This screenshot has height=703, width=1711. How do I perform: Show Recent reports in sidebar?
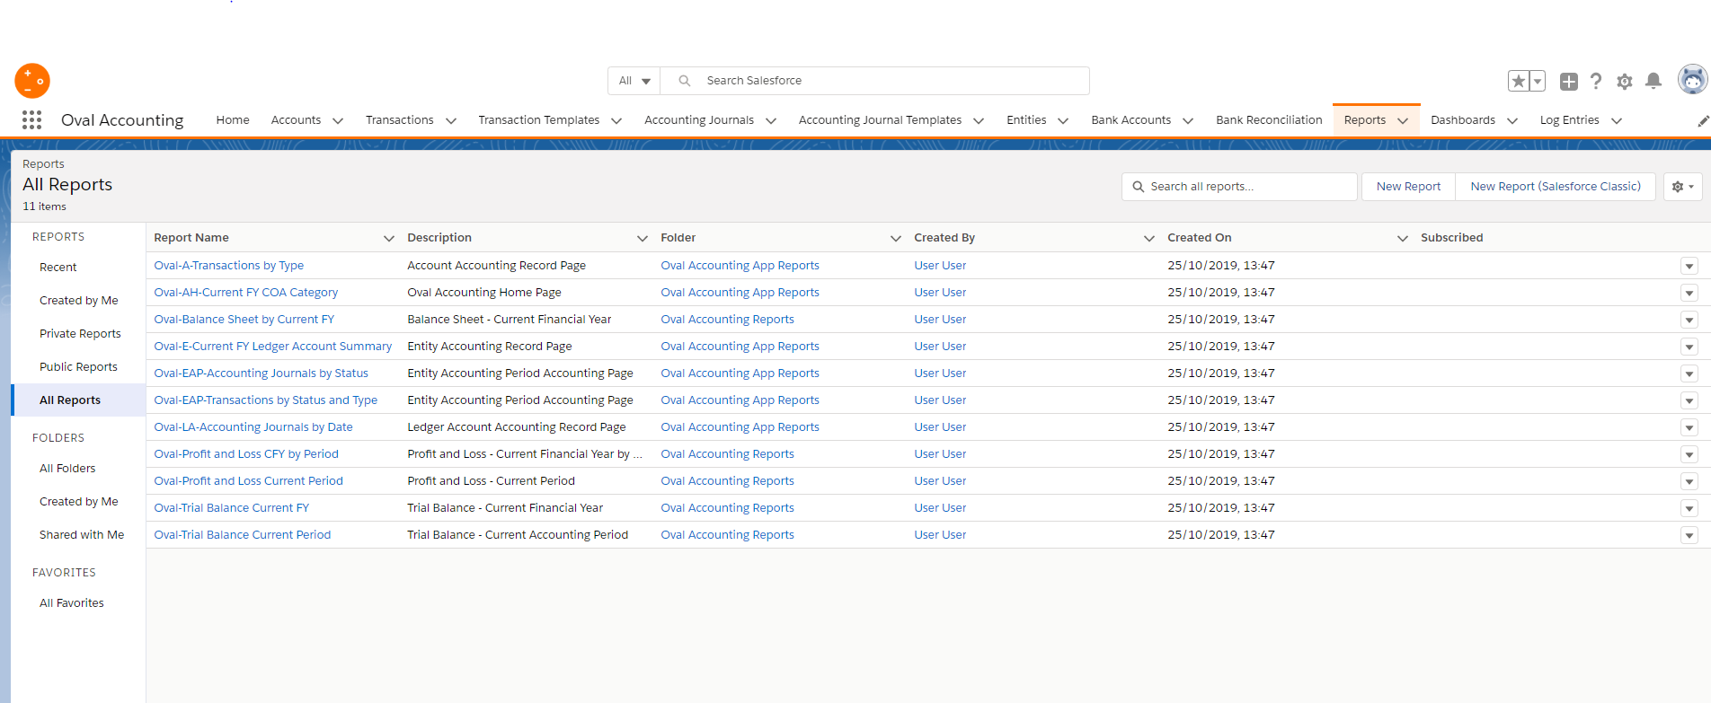pos(58,268)
